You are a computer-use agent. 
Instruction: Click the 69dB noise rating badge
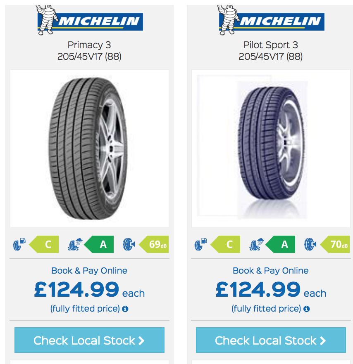[x=155, y=244]
